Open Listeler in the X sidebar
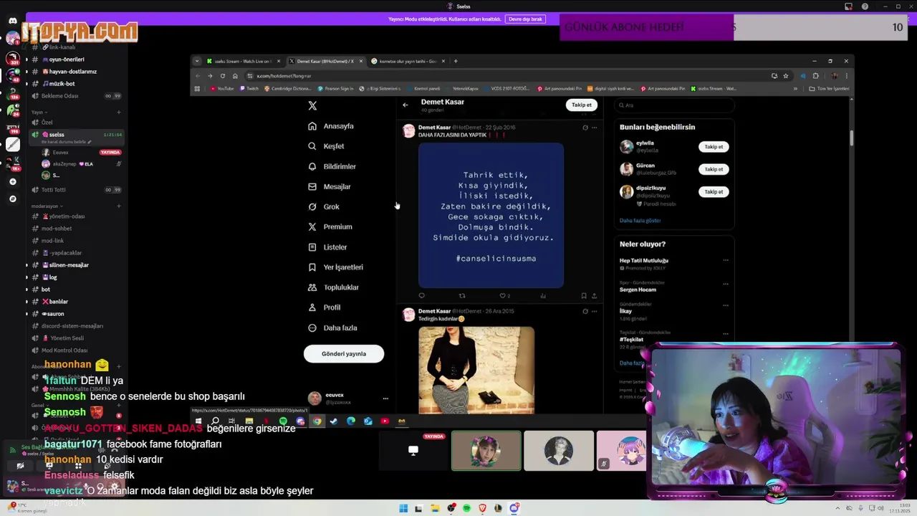Screen dimensions: 917x516 point(327,247)
